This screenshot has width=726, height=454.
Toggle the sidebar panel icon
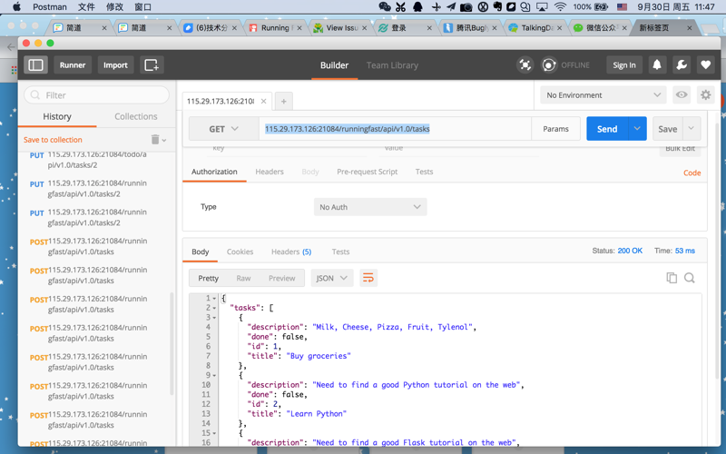(x=35, y=64)
